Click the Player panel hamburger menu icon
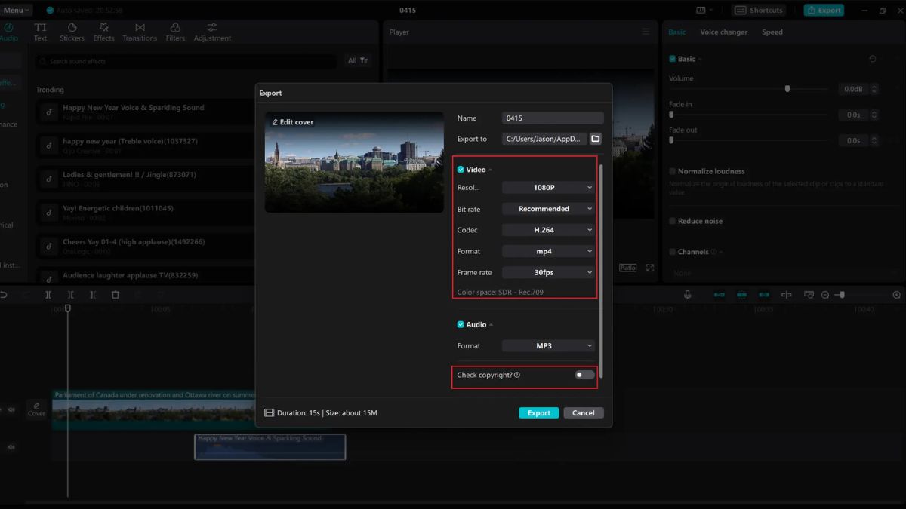906x509 pixels. pos(646,32)
